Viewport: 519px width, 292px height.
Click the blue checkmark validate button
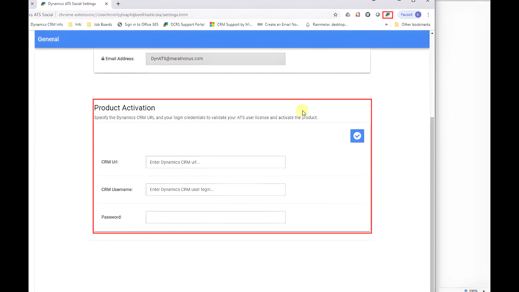[x=357, y=136]
